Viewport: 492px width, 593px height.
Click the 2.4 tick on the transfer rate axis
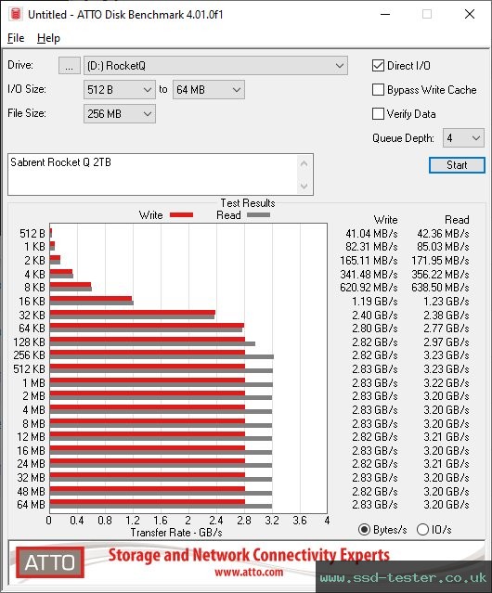pos(216,521)
